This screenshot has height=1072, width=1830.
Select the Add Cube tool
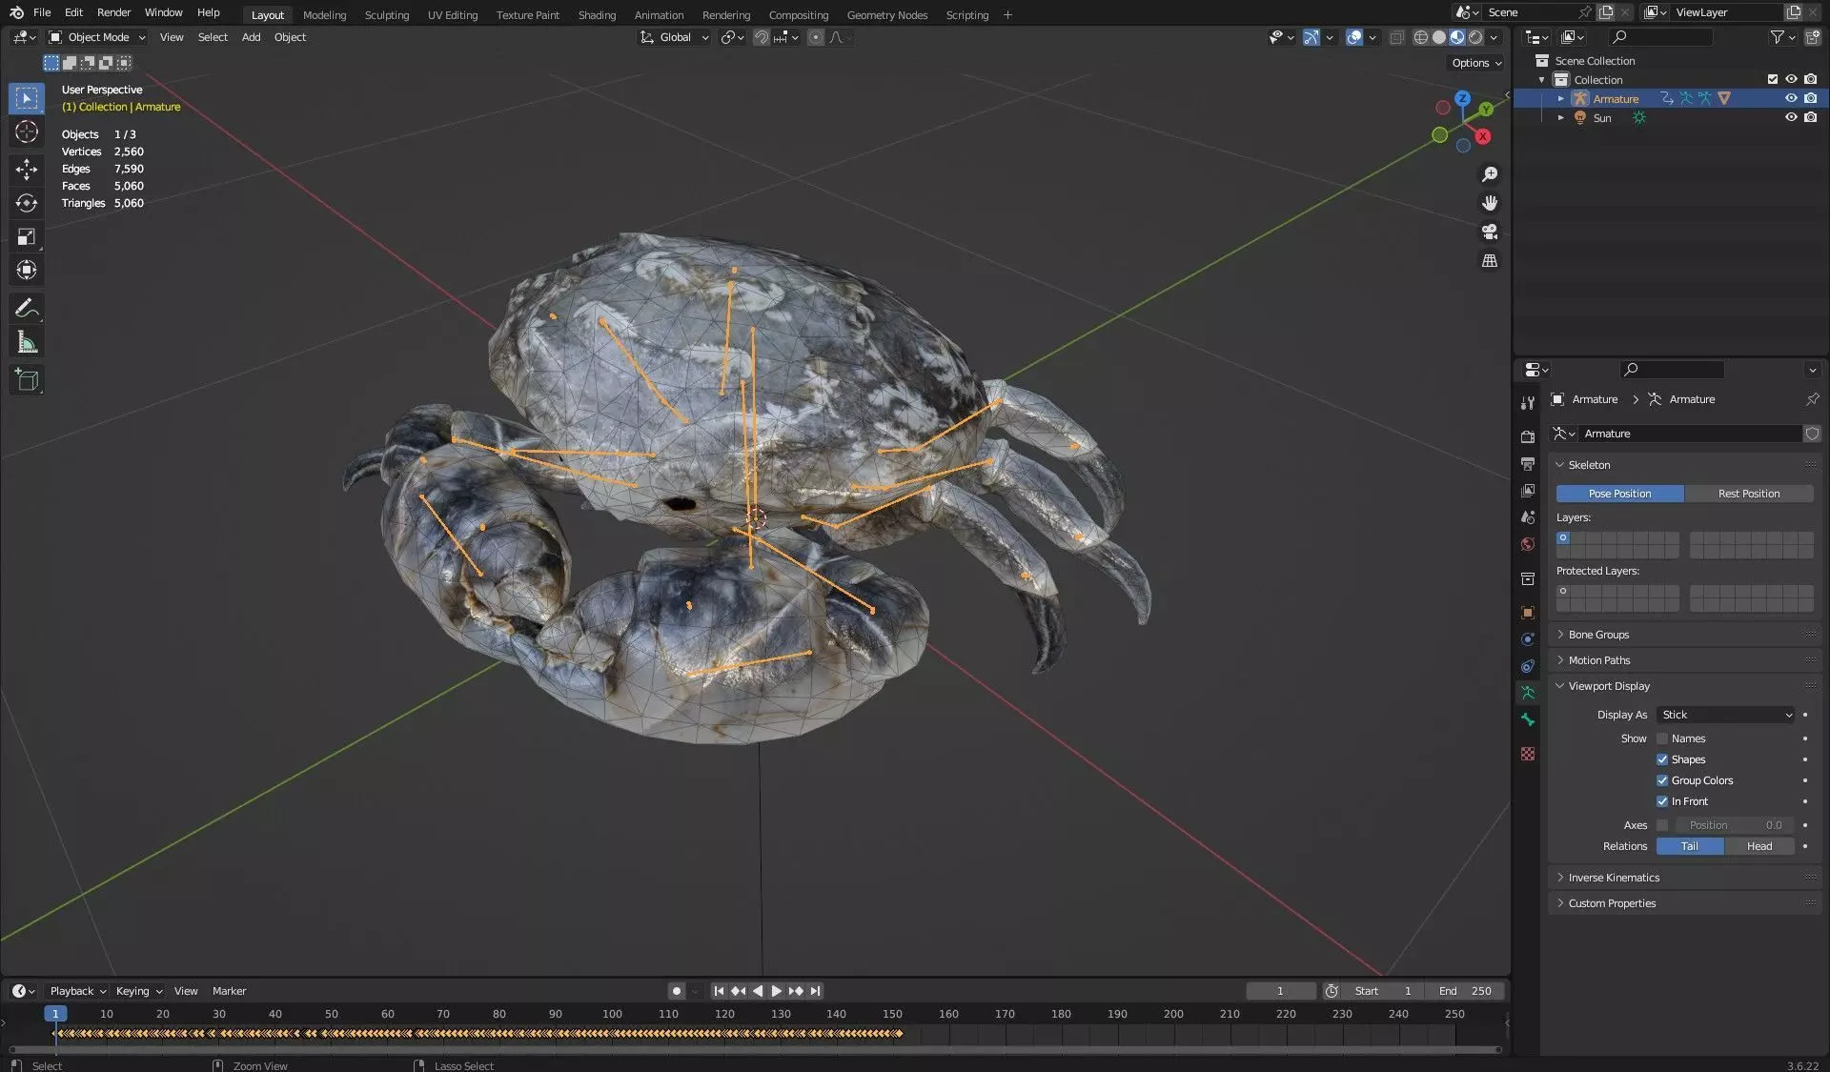[27, 380]
